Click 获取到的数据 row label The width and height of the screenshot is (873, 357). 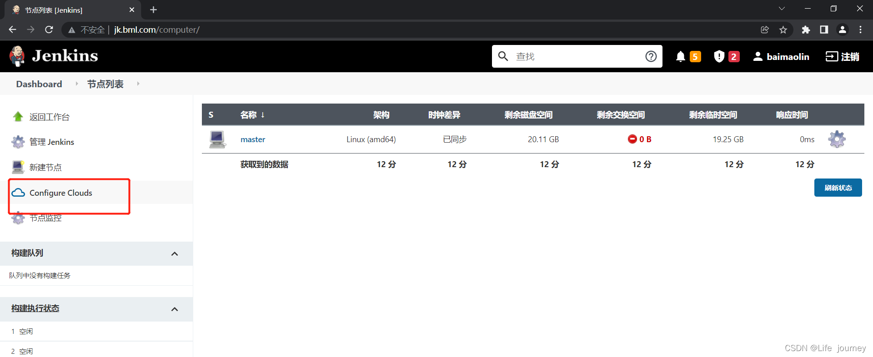(x=264, y=164)
